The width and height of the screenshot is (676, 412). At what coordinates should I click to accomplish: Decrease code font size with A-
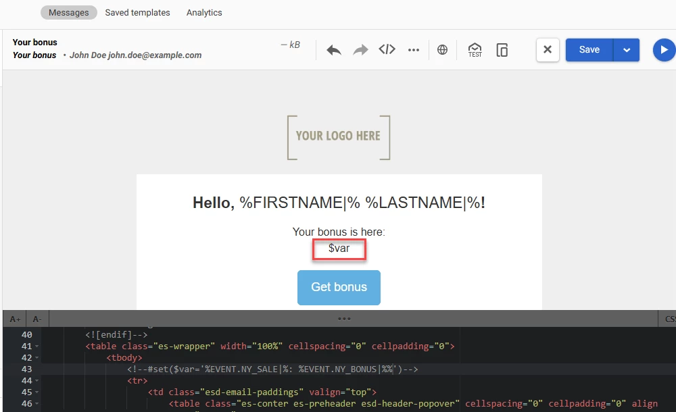pyautogui.click(x=37, y=319)
